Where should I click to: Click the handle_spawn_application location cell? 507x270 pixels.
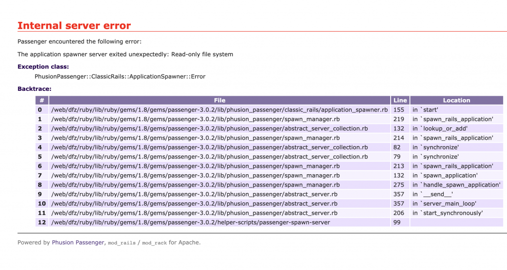coord(456,185)
